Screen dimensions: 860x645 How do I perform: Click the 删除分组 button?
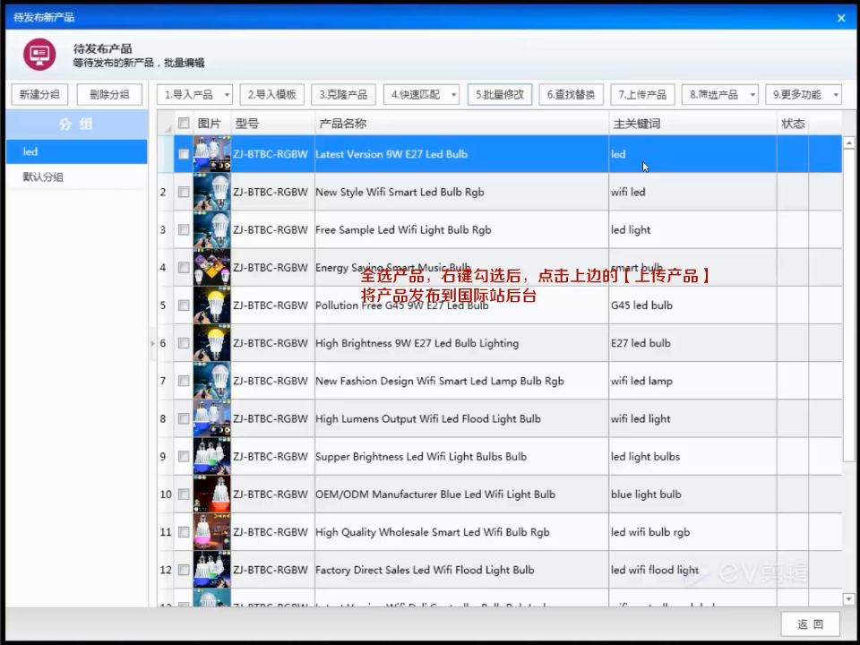(109, 94)
